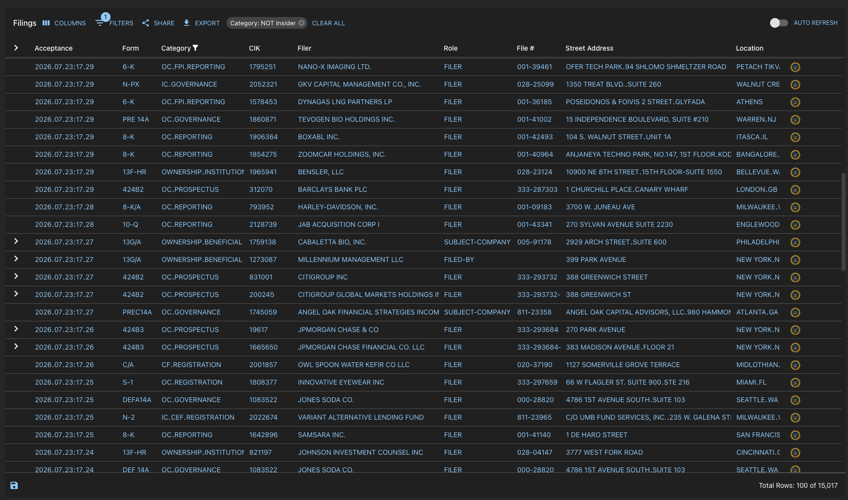Click the round icon in the NANO-X IMAGING row

tap(795, 67)
